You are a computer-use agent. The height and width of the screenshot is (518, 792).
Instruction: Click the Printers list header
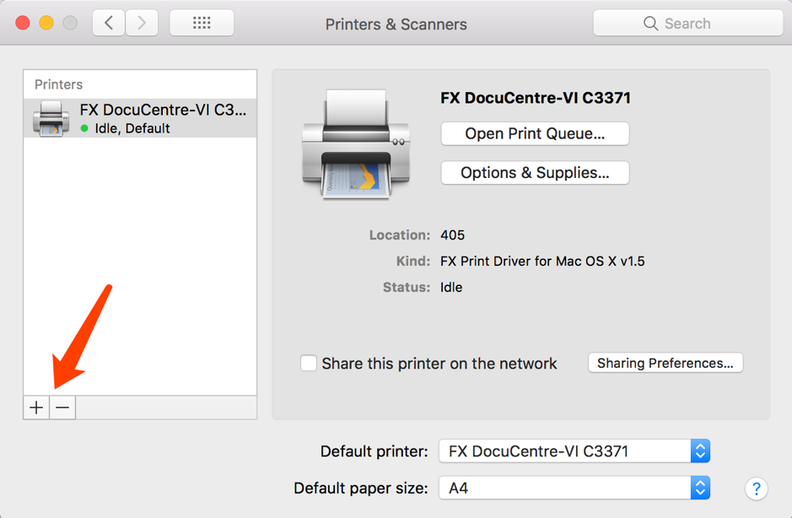[x=59, y=84]
